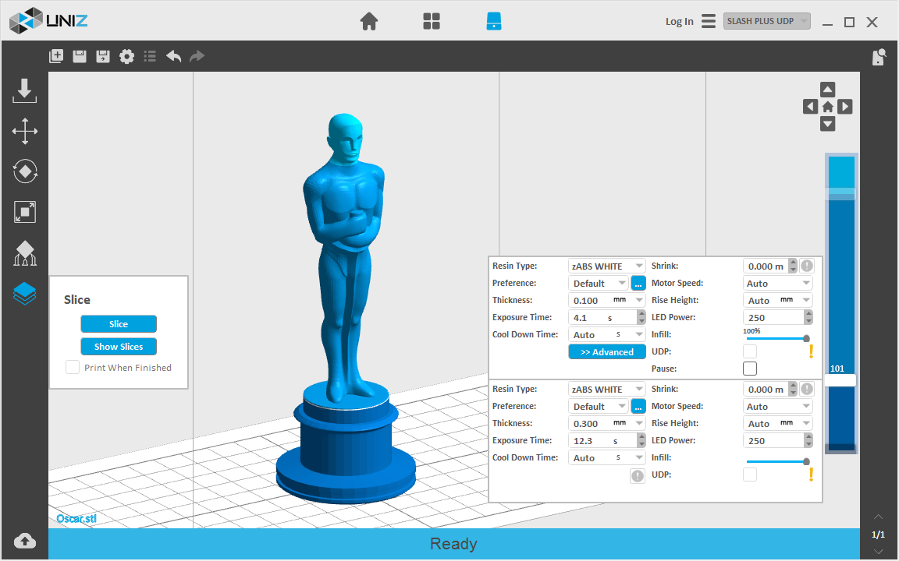The image size is (899, 561).
Task: Click the gray info icon below lower Cool Down Time
Action: pyautogui.click(x=638, y=476)
